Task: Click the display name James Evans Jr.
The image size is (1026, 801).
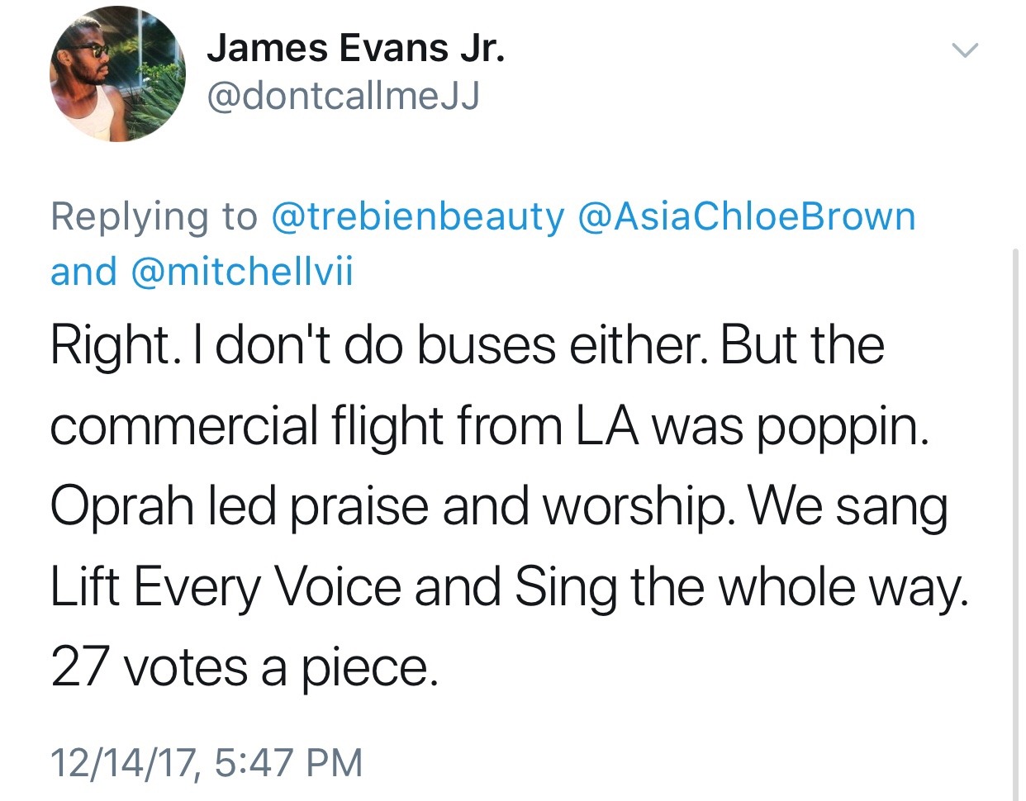Action: coord(355,49)
